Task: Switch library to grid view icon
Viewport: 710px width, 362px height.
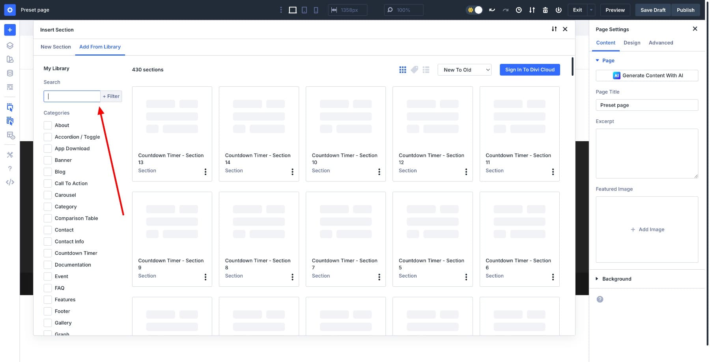Action: [x=402, y=70]
